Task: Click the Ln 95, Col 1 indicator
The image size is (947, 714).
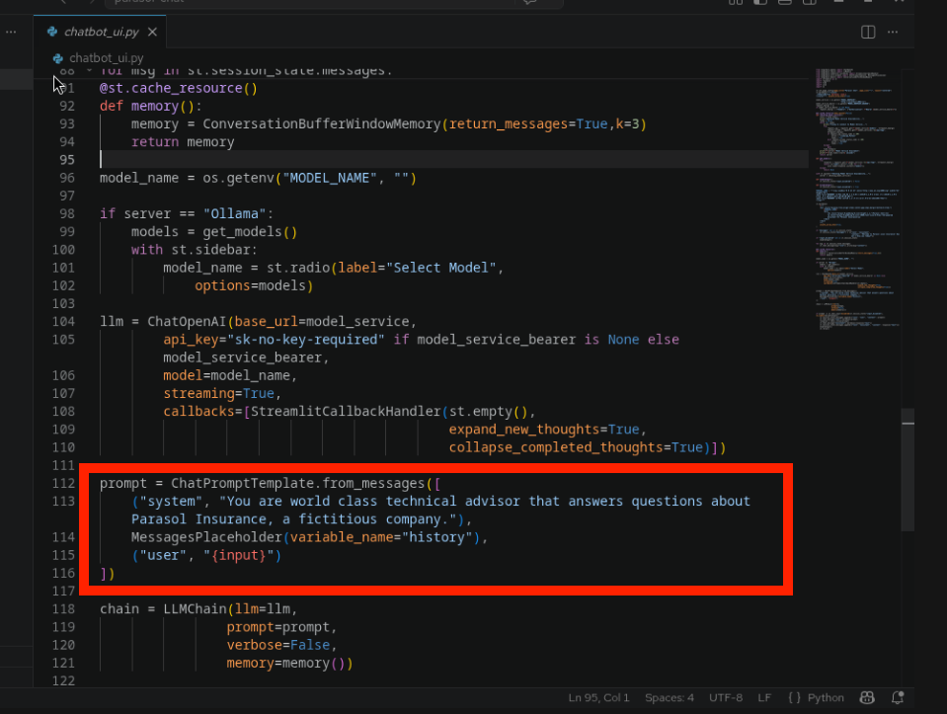Action: click(x=598, y=697)
